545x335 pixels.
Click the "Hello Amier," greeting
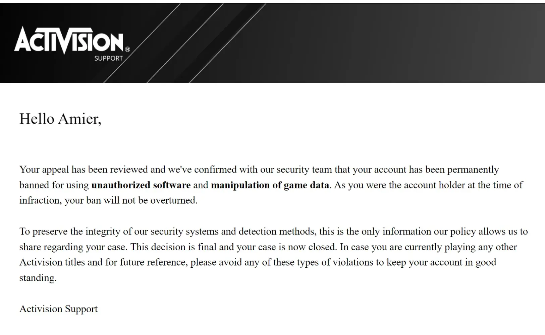60,119
